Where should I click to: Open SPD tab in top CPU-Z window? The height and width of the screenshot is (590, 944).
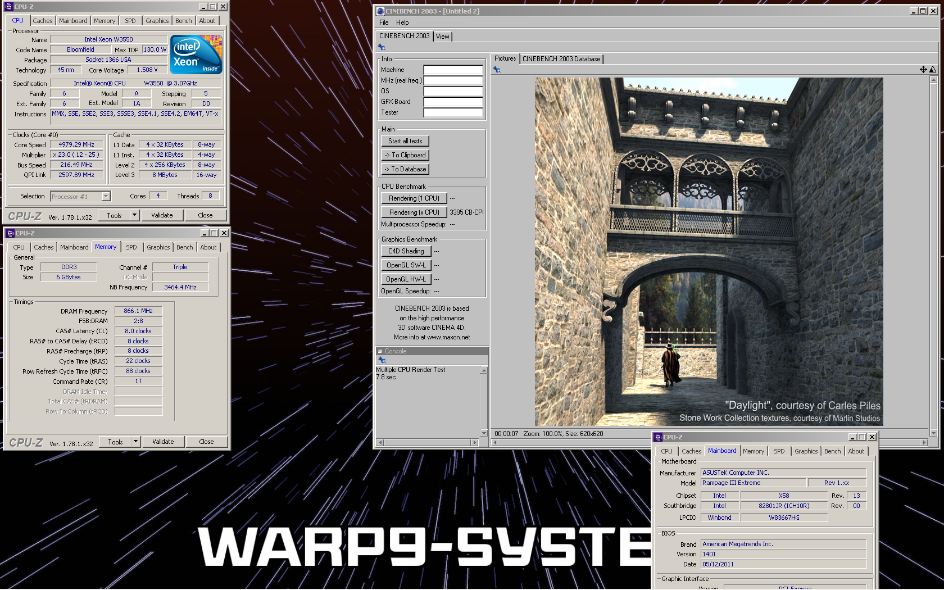click(x=130, y=21)
